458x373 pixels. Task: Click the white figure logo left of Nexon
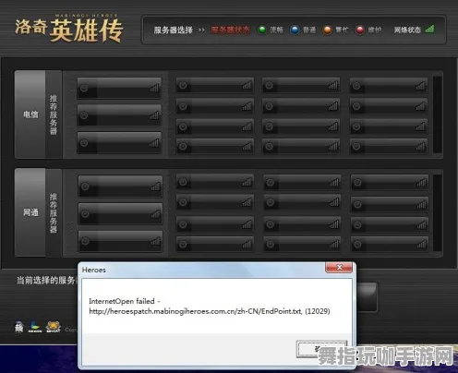(19, 327)
